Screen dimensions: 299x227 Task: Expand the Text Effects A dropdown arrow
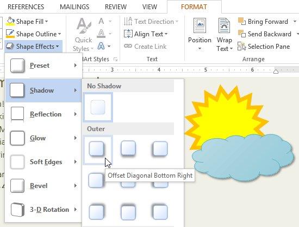pyautogui.click(x=109, y=46)
